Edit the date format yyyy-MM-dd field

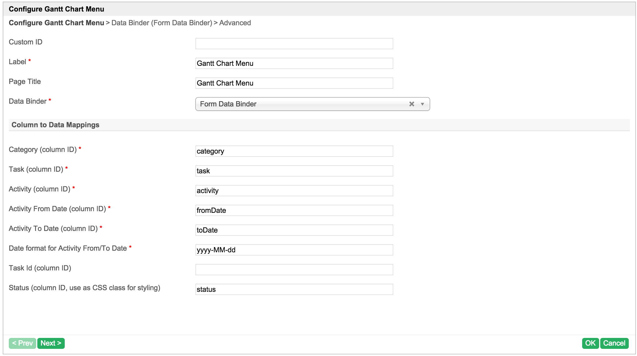pos(294,250)
